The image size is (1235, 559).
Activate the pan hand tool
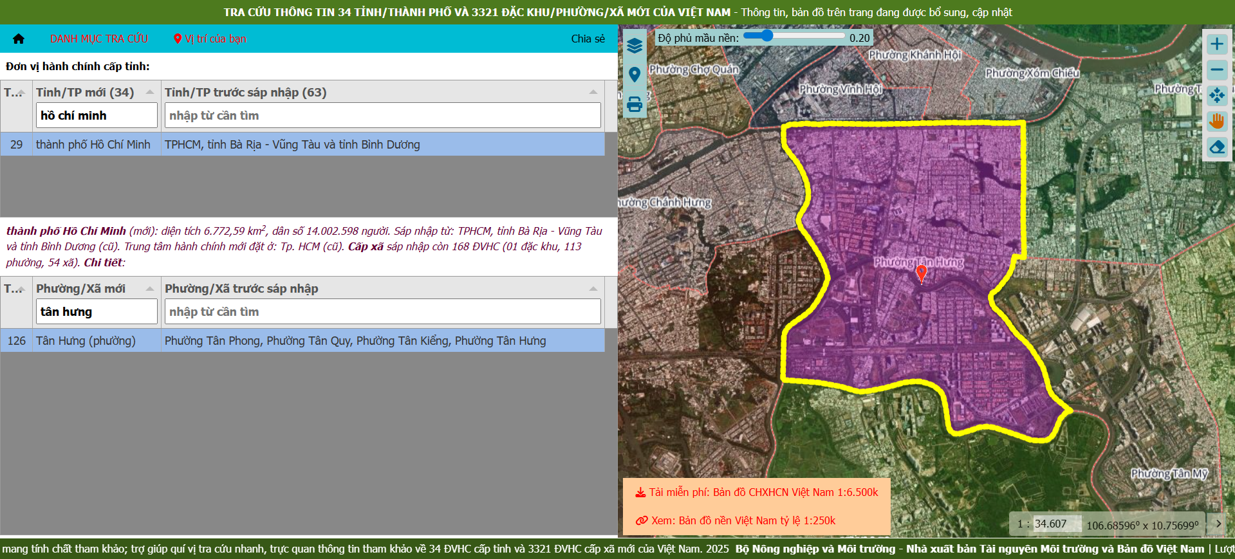1216,122
